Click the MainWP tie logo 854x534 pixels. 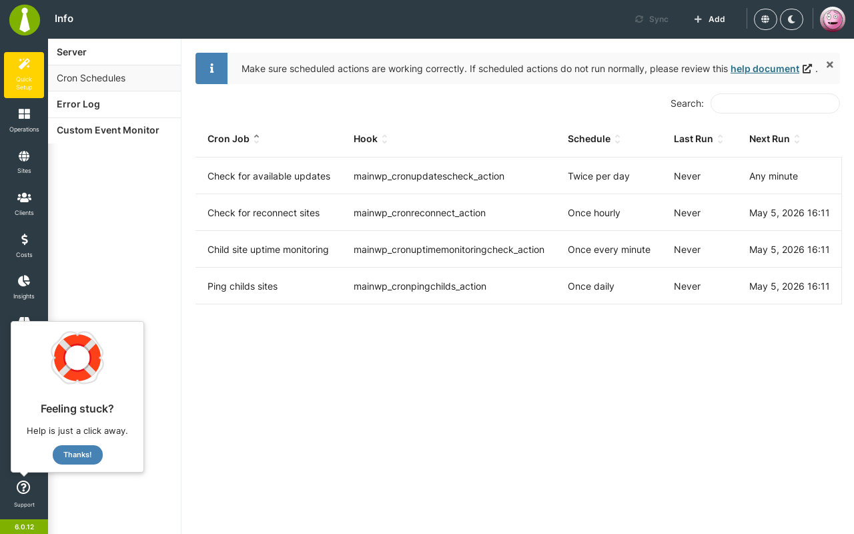25,19
